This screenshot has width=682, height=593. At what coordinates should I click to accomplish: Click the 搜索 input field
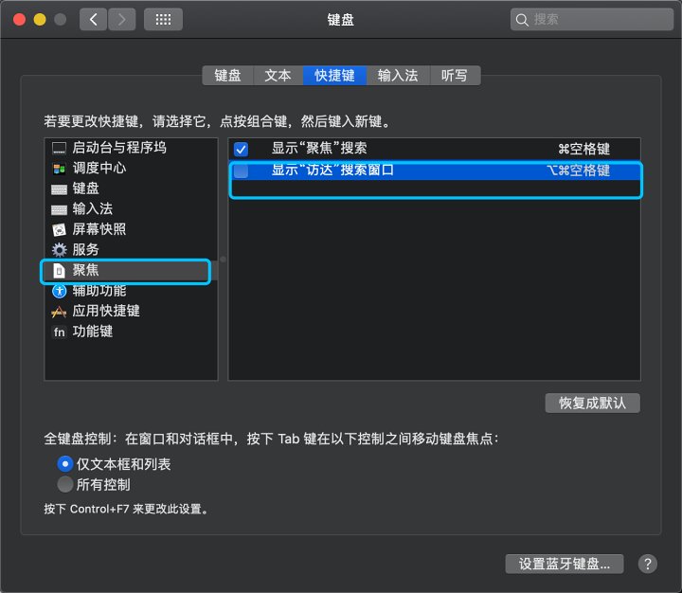[591, 20]
